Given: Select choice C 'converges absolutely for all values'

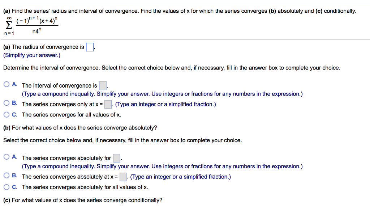Looking at the screenshot, I should (x=7, y=187).
